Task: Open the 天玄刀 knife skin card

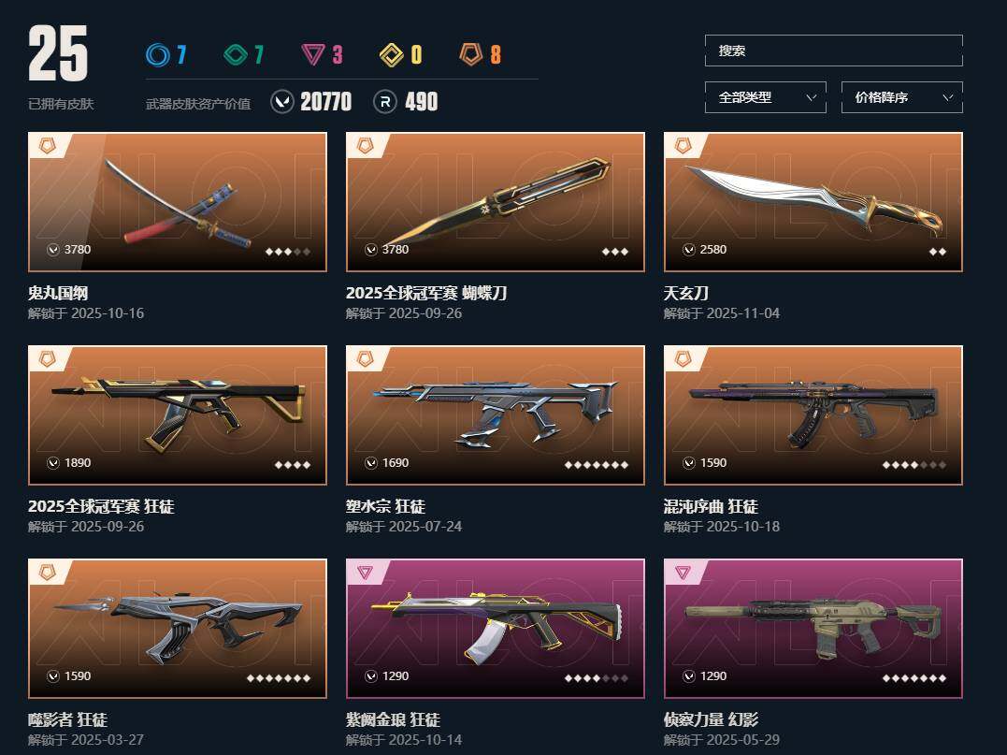Action: pos(813,202)
